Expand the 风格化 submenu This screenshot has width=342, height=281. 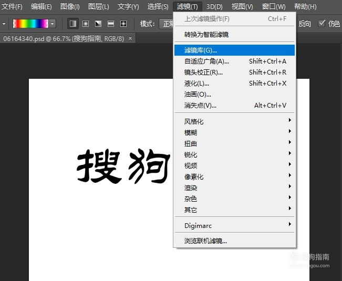234,121
